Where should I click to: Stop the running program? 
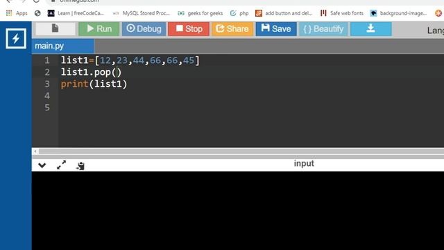(x=189, y=29)
